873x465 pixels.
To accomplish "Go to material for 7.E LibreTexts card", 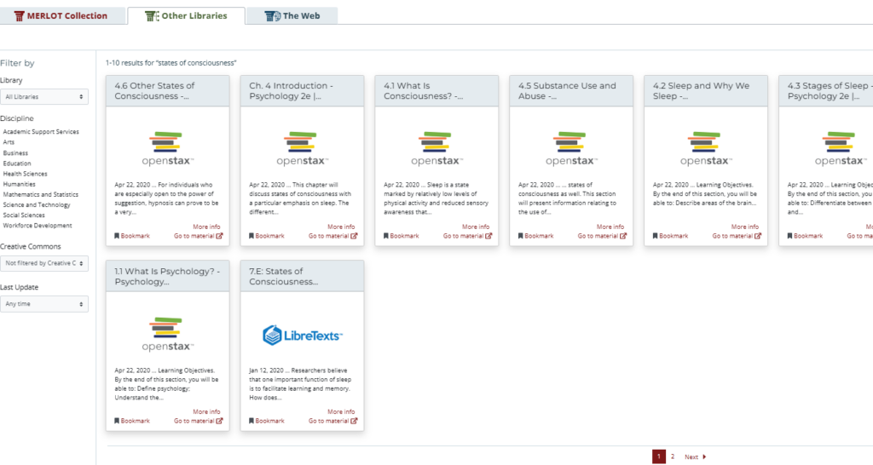I will tap(333, 421).
